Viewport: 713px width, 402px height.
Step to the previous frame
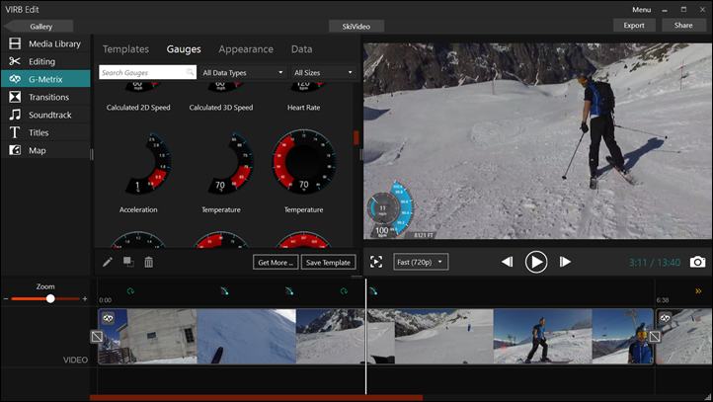coord(507,262)
